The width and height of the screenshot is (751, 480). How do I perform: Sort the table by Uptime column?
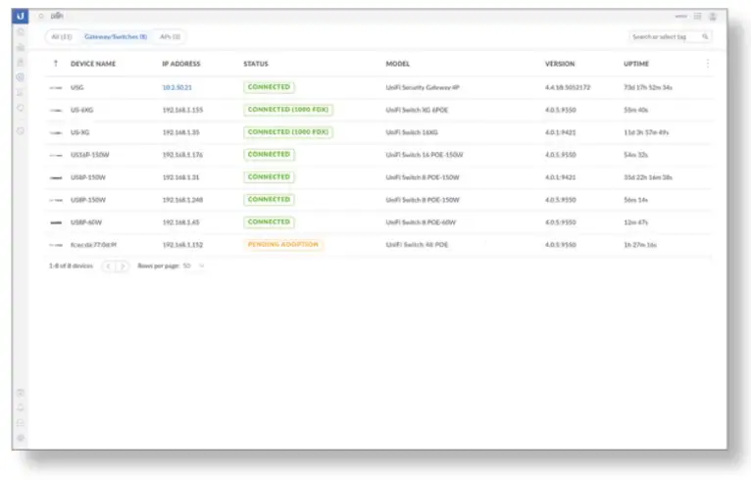pyautogui.click(x=636, y=64)
